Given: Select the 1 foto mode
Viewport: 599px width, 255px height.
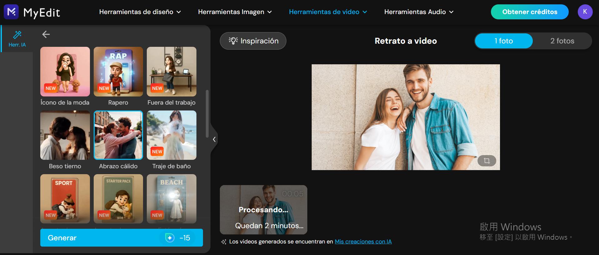Looking at the screenshot, I should tap(503, 41).
